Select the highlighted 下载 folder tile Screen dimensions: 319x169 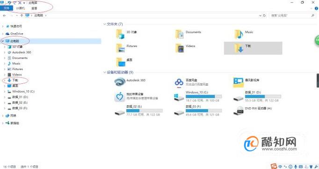tap(253, 48)
